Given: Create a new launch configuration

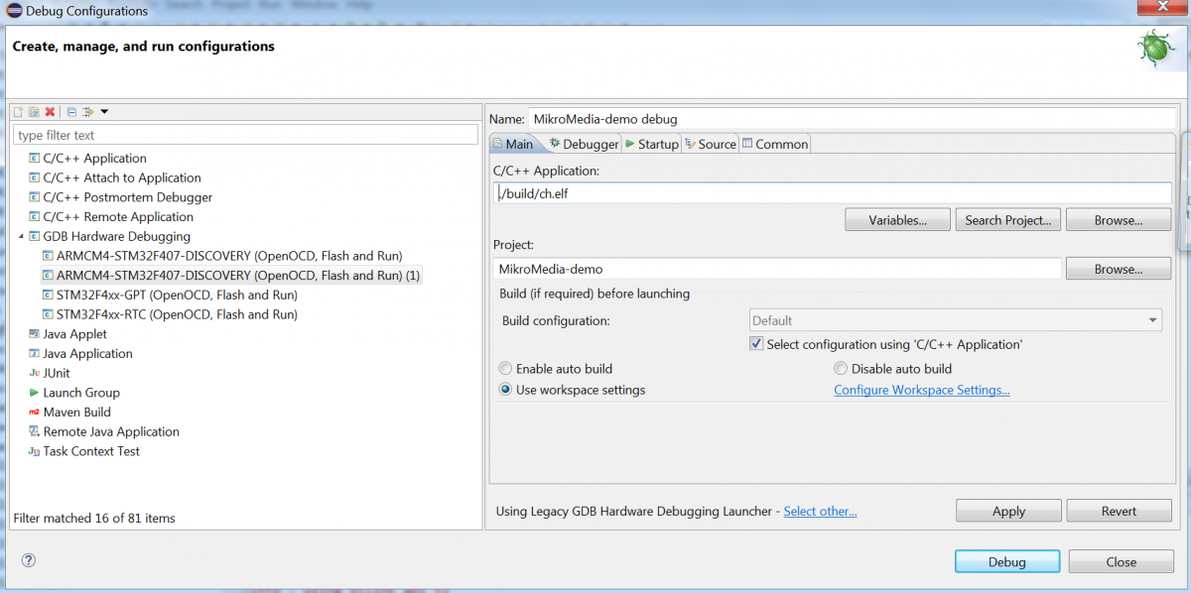Looking at the screenshot, I should tap(18, 111).
